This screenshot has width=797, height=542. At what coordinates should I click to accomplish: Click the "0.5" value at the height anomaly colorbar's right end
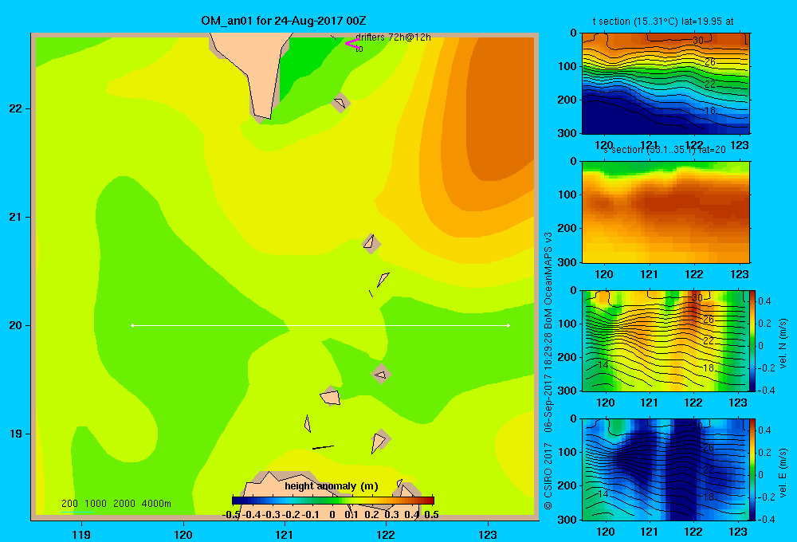(x=431, y=515)
